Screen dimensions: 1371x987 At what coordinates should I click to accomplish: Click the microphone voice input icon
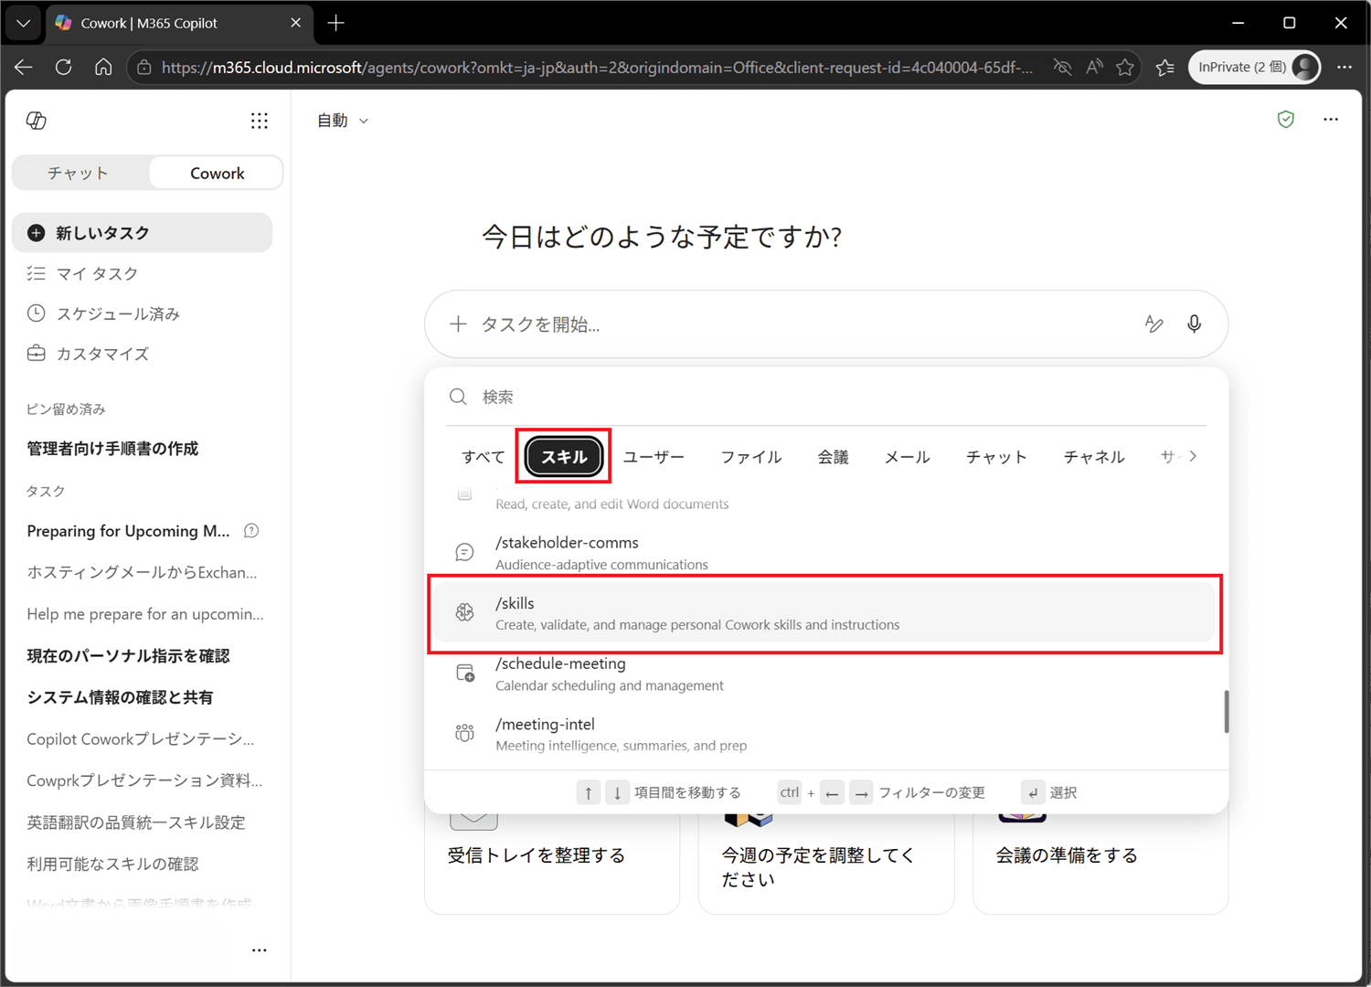coord(1195,324)
